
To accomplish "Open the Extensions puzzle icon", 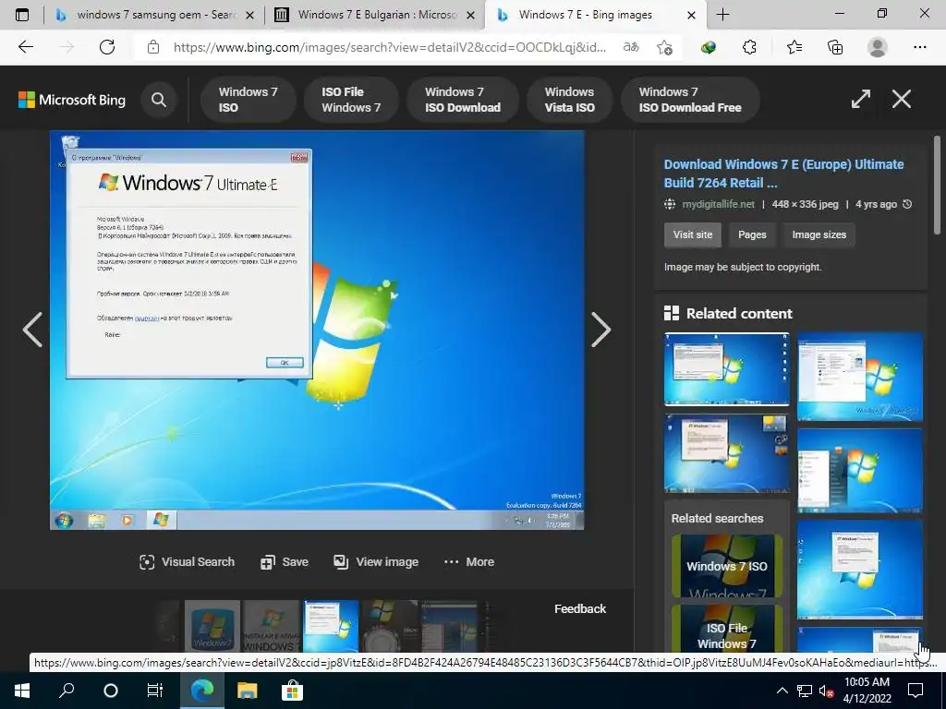I will 749,47.
